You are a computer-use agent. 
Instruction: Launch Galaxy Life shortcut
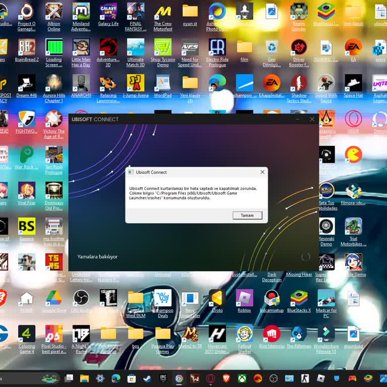(108, 15)
